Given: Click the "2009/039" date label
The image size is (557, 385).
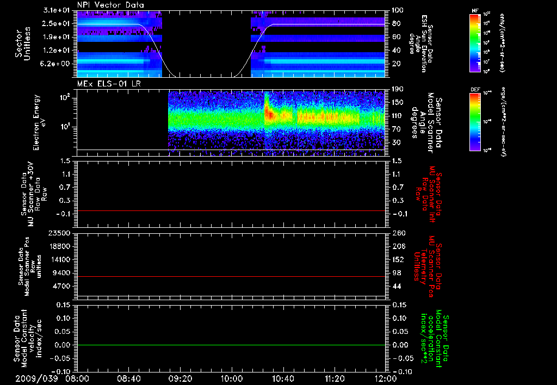Looking at the screenshot, I should coord(36,378).
